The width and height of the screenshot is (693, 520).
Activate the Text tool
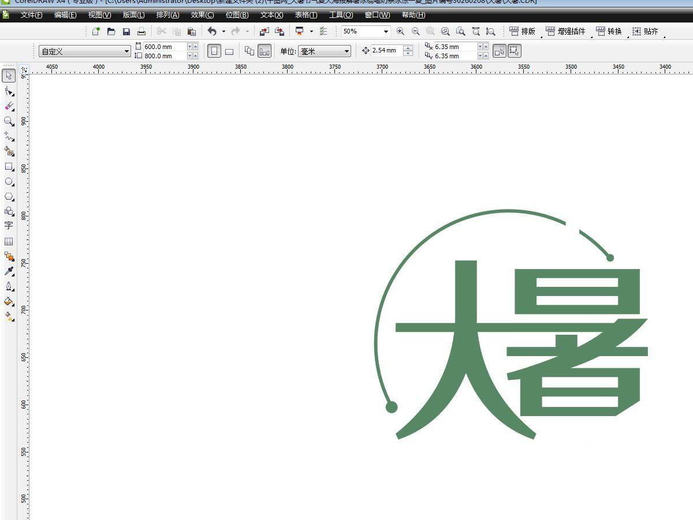(x=9, y=226)
